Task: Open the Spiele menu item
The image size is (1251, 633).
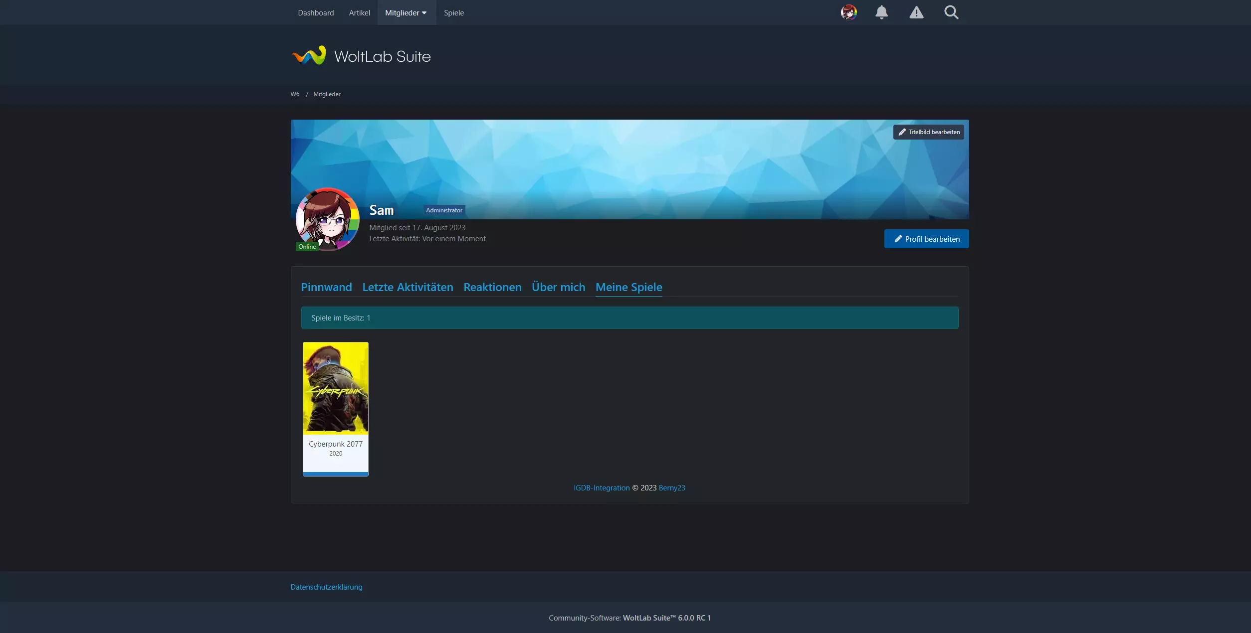Action: click(x=454, y=13)
